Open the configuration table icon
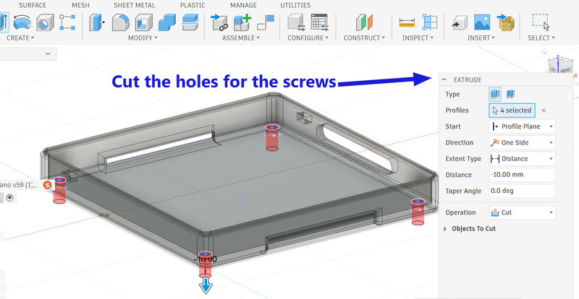579x299 pixels. [319, 22]
